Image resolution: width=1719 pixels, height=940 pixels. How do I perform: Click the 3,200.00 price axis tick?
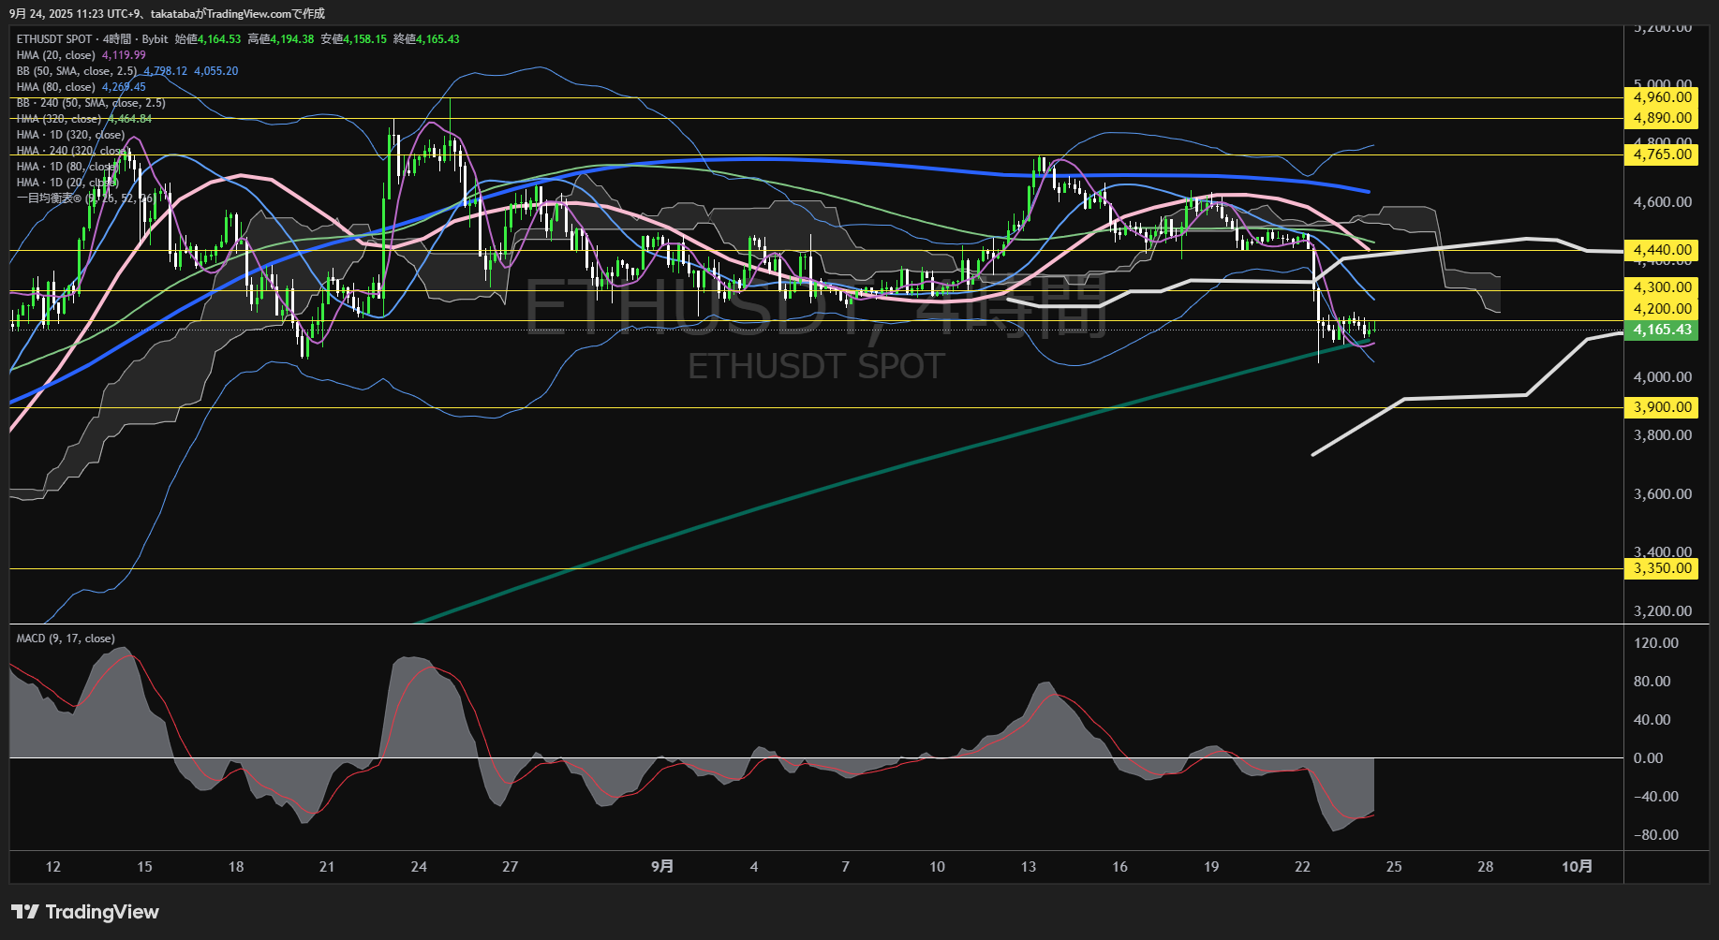[x=1663, y=611]
